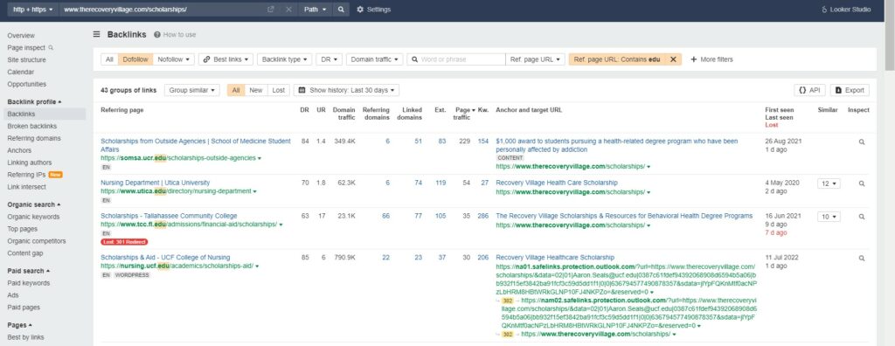Toggle the hamburger menu beside Backlinks
895x346 pixels.
[x=97, y=35]
